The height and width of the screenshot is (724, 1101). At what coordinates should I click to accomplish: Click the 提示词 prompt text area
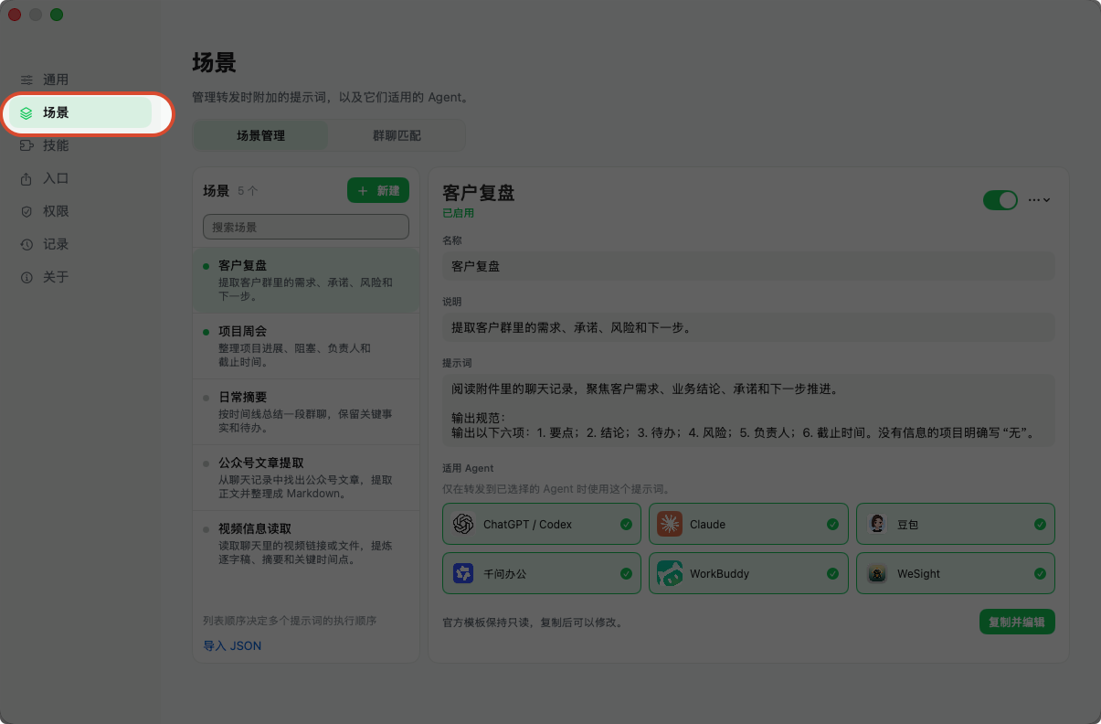748,411
